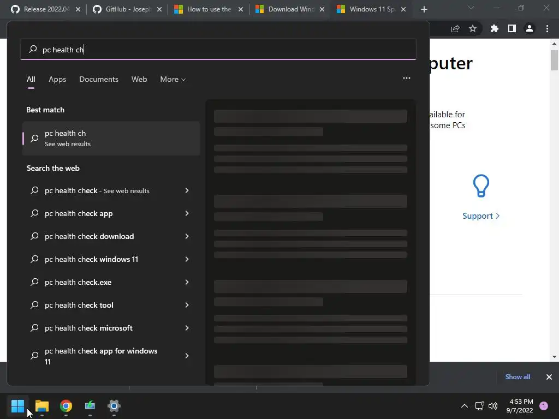Expand arrow beside 'pc health check app'
The image size is (559, 419).
point(187,213)
